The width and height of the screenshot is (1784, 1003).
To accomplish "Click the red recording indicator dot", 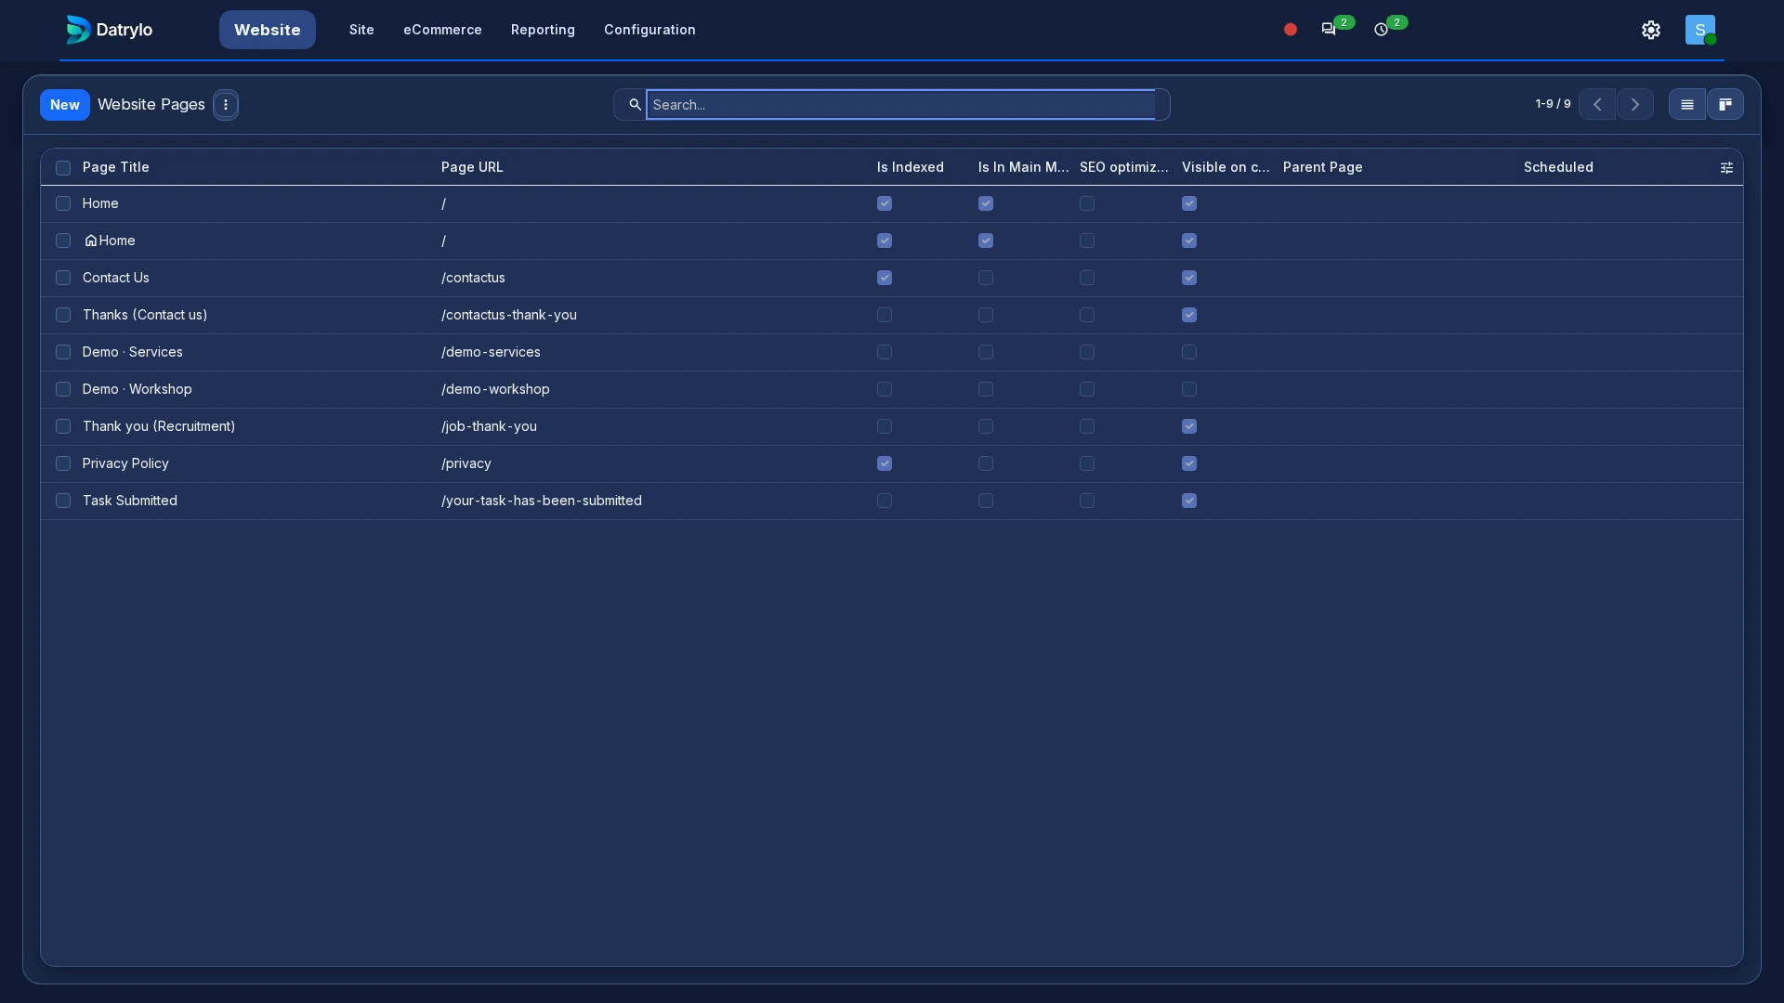I will point(1291,30).
